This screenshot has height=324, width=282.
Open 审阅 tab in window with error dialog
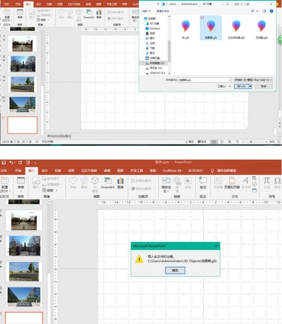(x=107, y=170)
